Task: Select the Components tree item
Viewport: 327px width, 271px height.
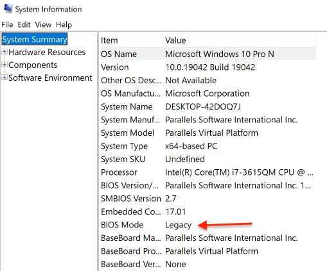Action: click(x=33, y=65)
